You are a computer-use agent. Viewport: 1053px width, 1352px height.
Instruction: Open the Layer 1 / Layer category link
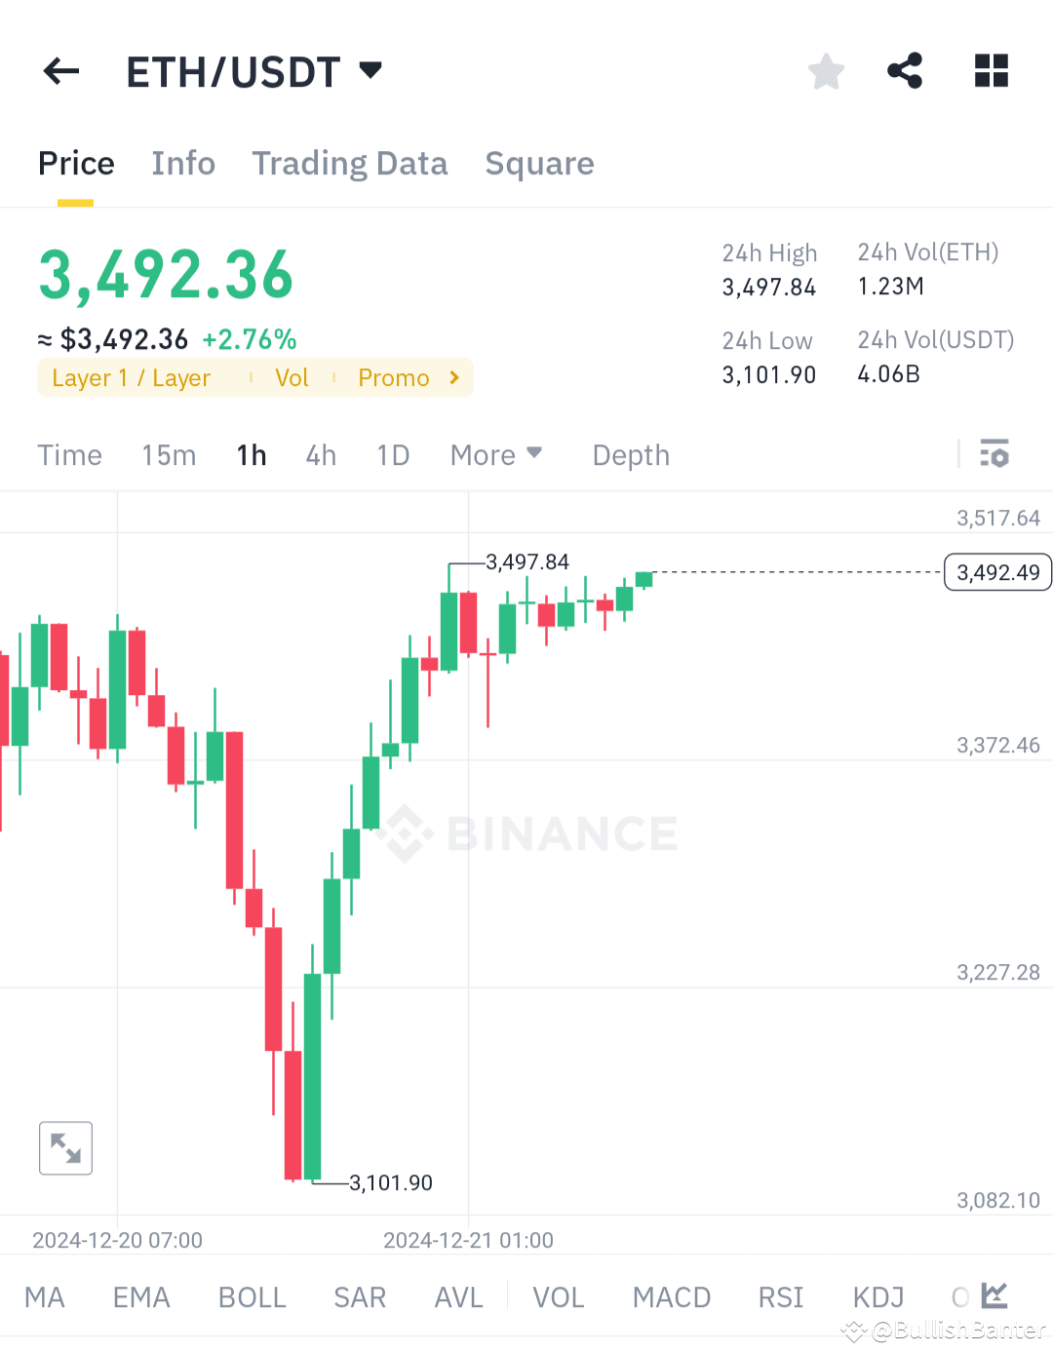tap(131, 377)
